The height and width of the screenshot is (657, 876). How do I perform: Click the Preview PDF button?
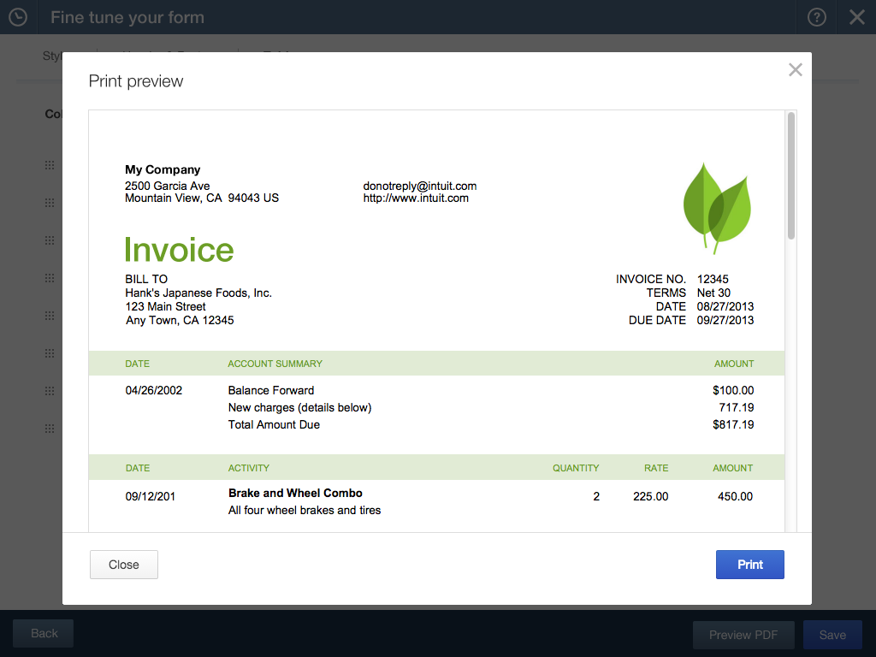click(x=743, y=635)
